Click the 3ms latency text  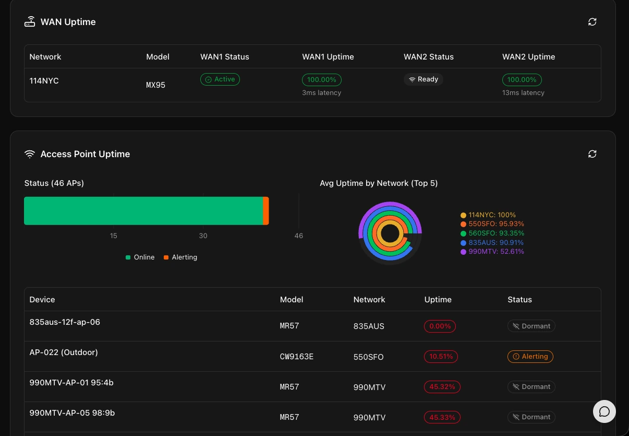click(321, 92)
